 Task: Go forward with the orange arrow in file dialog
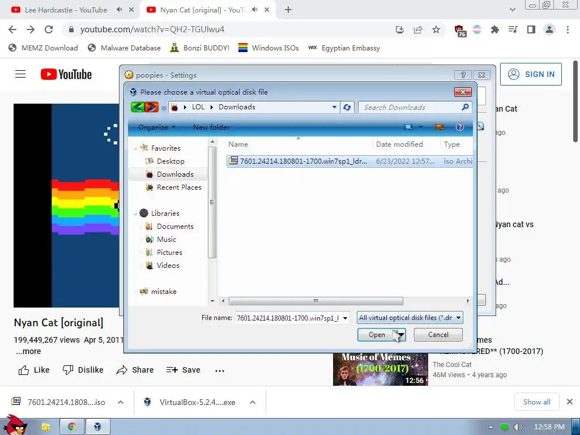[151, 107]
